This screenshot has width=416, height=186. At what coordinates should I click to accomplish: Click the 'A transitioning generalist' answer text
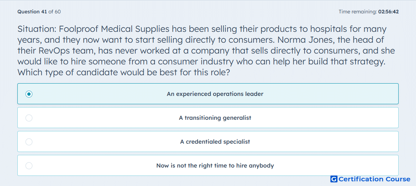tap(215, 118)
